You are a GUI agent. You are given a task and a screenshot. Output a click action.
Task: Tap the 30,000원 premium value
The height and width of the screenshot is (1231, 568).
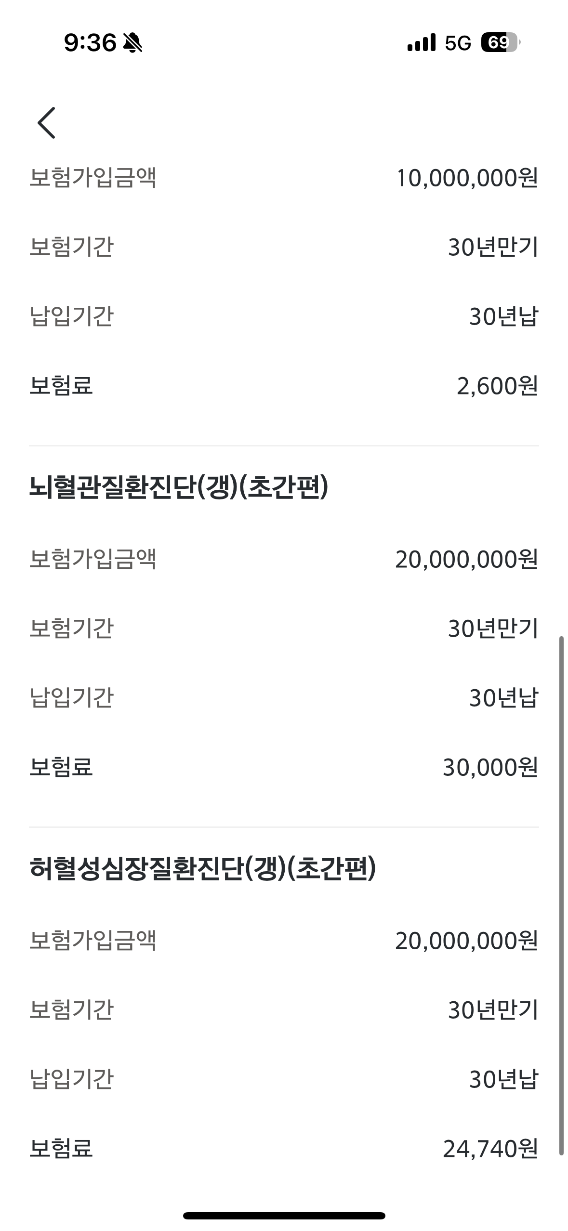(490, 768)
